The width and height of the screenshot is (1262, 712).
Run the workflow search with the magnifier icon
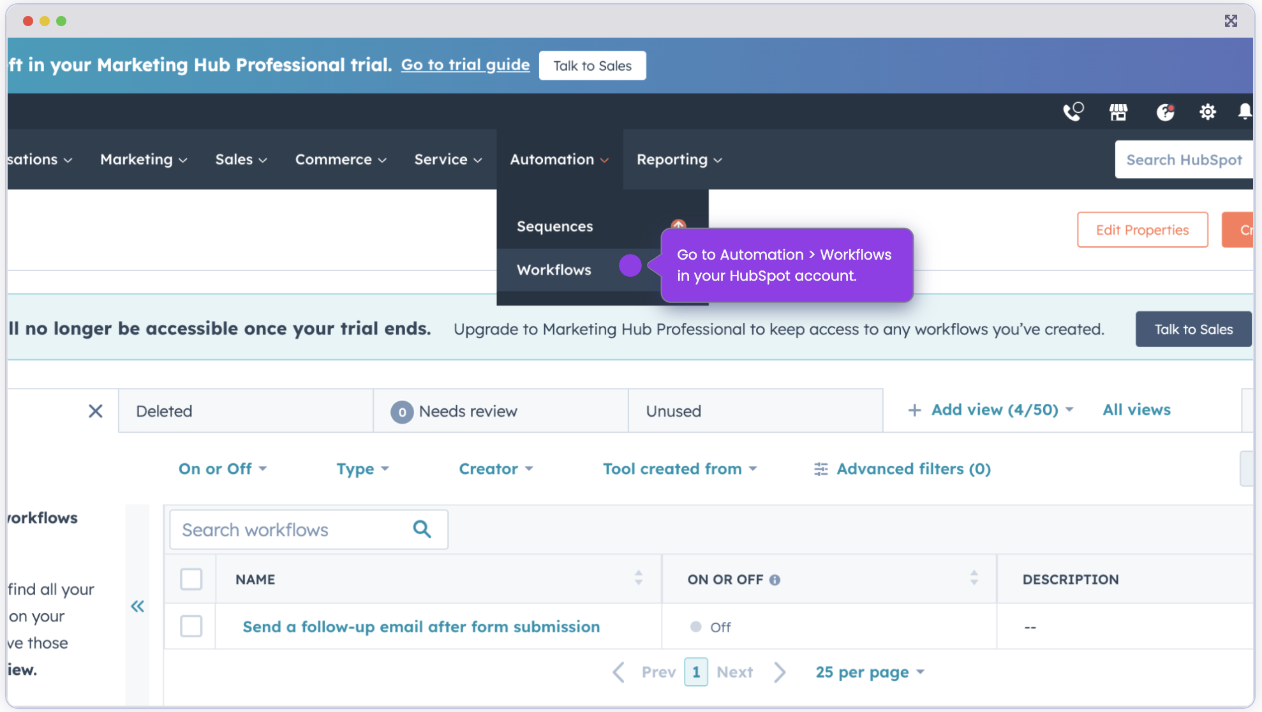pos(422,529)
